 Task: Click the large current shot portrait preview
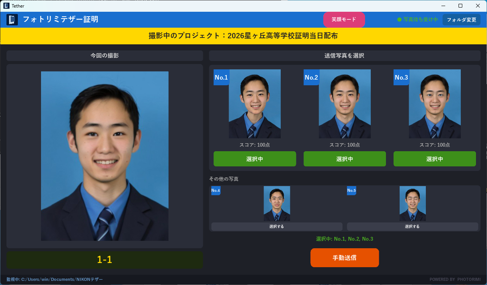click(x=104, y=156)
